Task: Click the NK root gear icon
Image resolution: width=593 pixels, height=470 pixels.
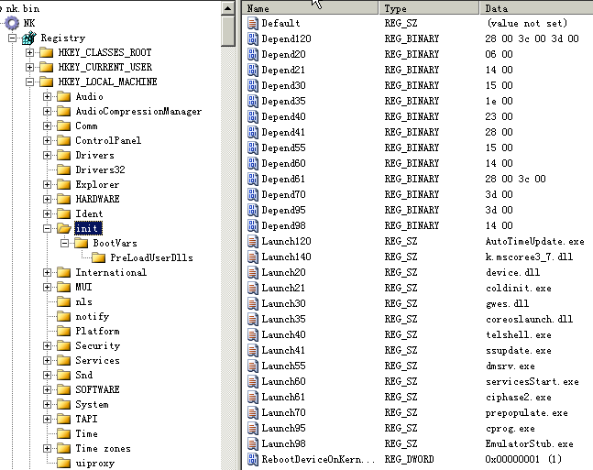Action: click(x=12, y=23)
